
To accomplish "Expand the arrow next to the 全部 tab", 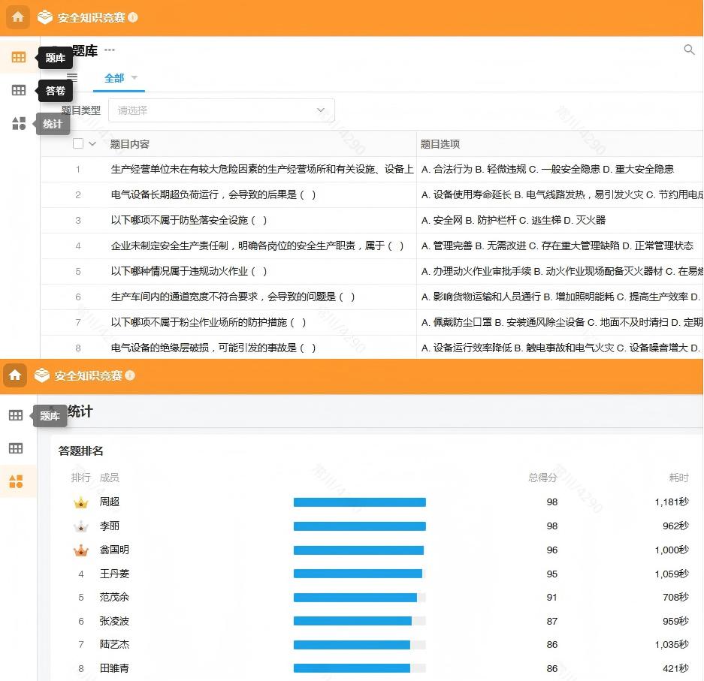I will click(x=134, y=78).
